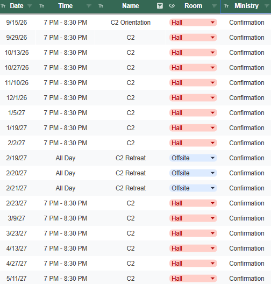Click the text type icon beside Time
This screenshot has height=284, width=271.
point(42,6)
